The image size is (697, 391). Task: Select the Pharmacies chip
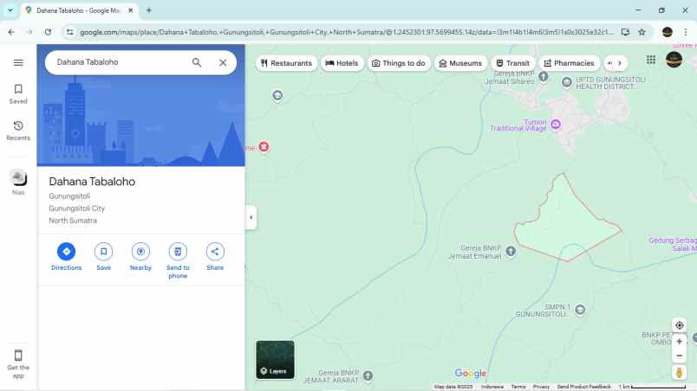pos(569,63)
